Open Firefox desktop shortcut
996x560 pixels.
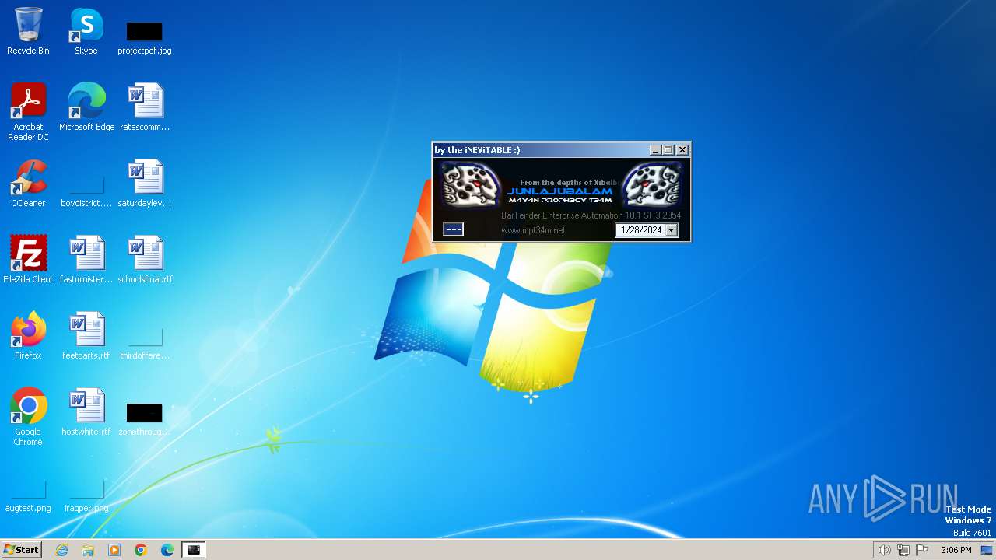28,336
